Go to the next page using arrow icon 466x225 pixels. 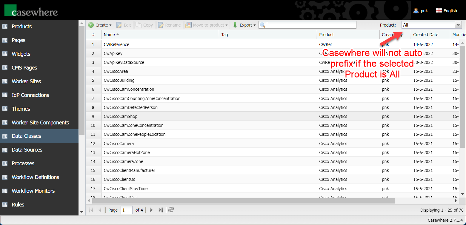tap(151, 210)
